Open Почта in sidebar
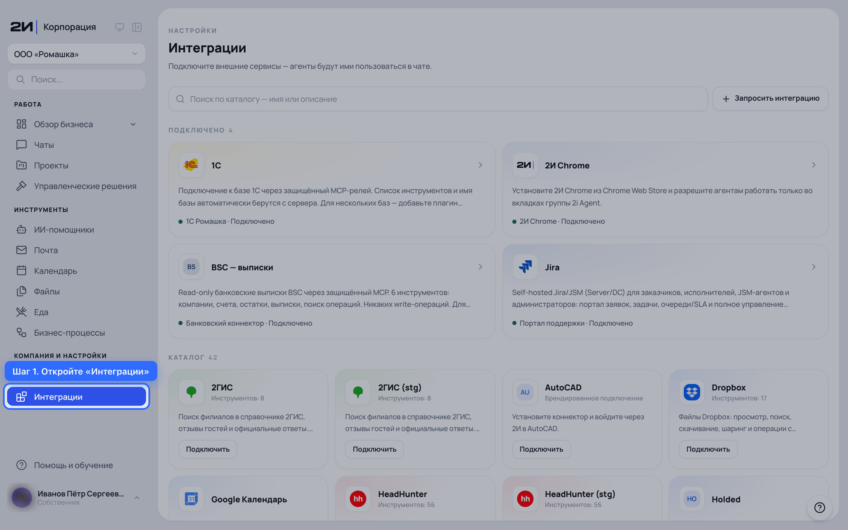 [x=76, y=250]
